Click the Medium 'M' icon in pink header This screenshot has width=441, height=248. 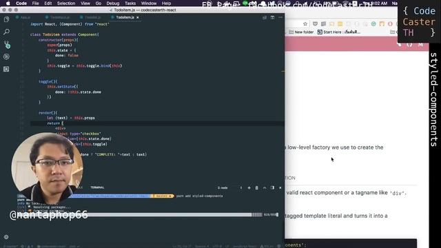(x=420, y=44)
